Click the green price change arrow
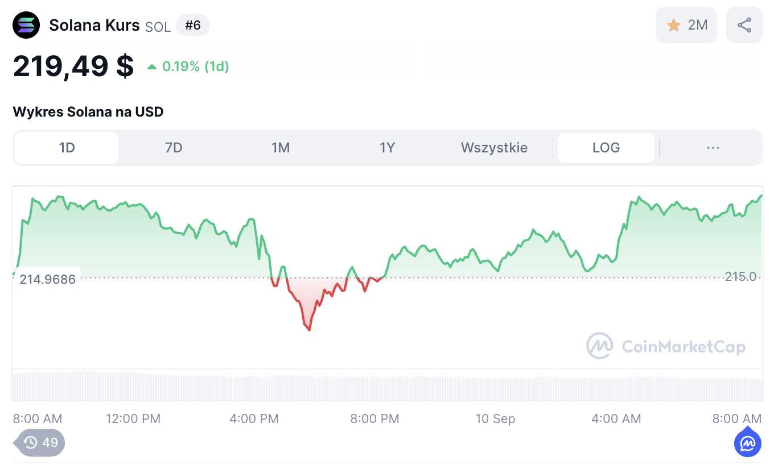The height and width of the screenshot is (464, 774). click(152, 67)
